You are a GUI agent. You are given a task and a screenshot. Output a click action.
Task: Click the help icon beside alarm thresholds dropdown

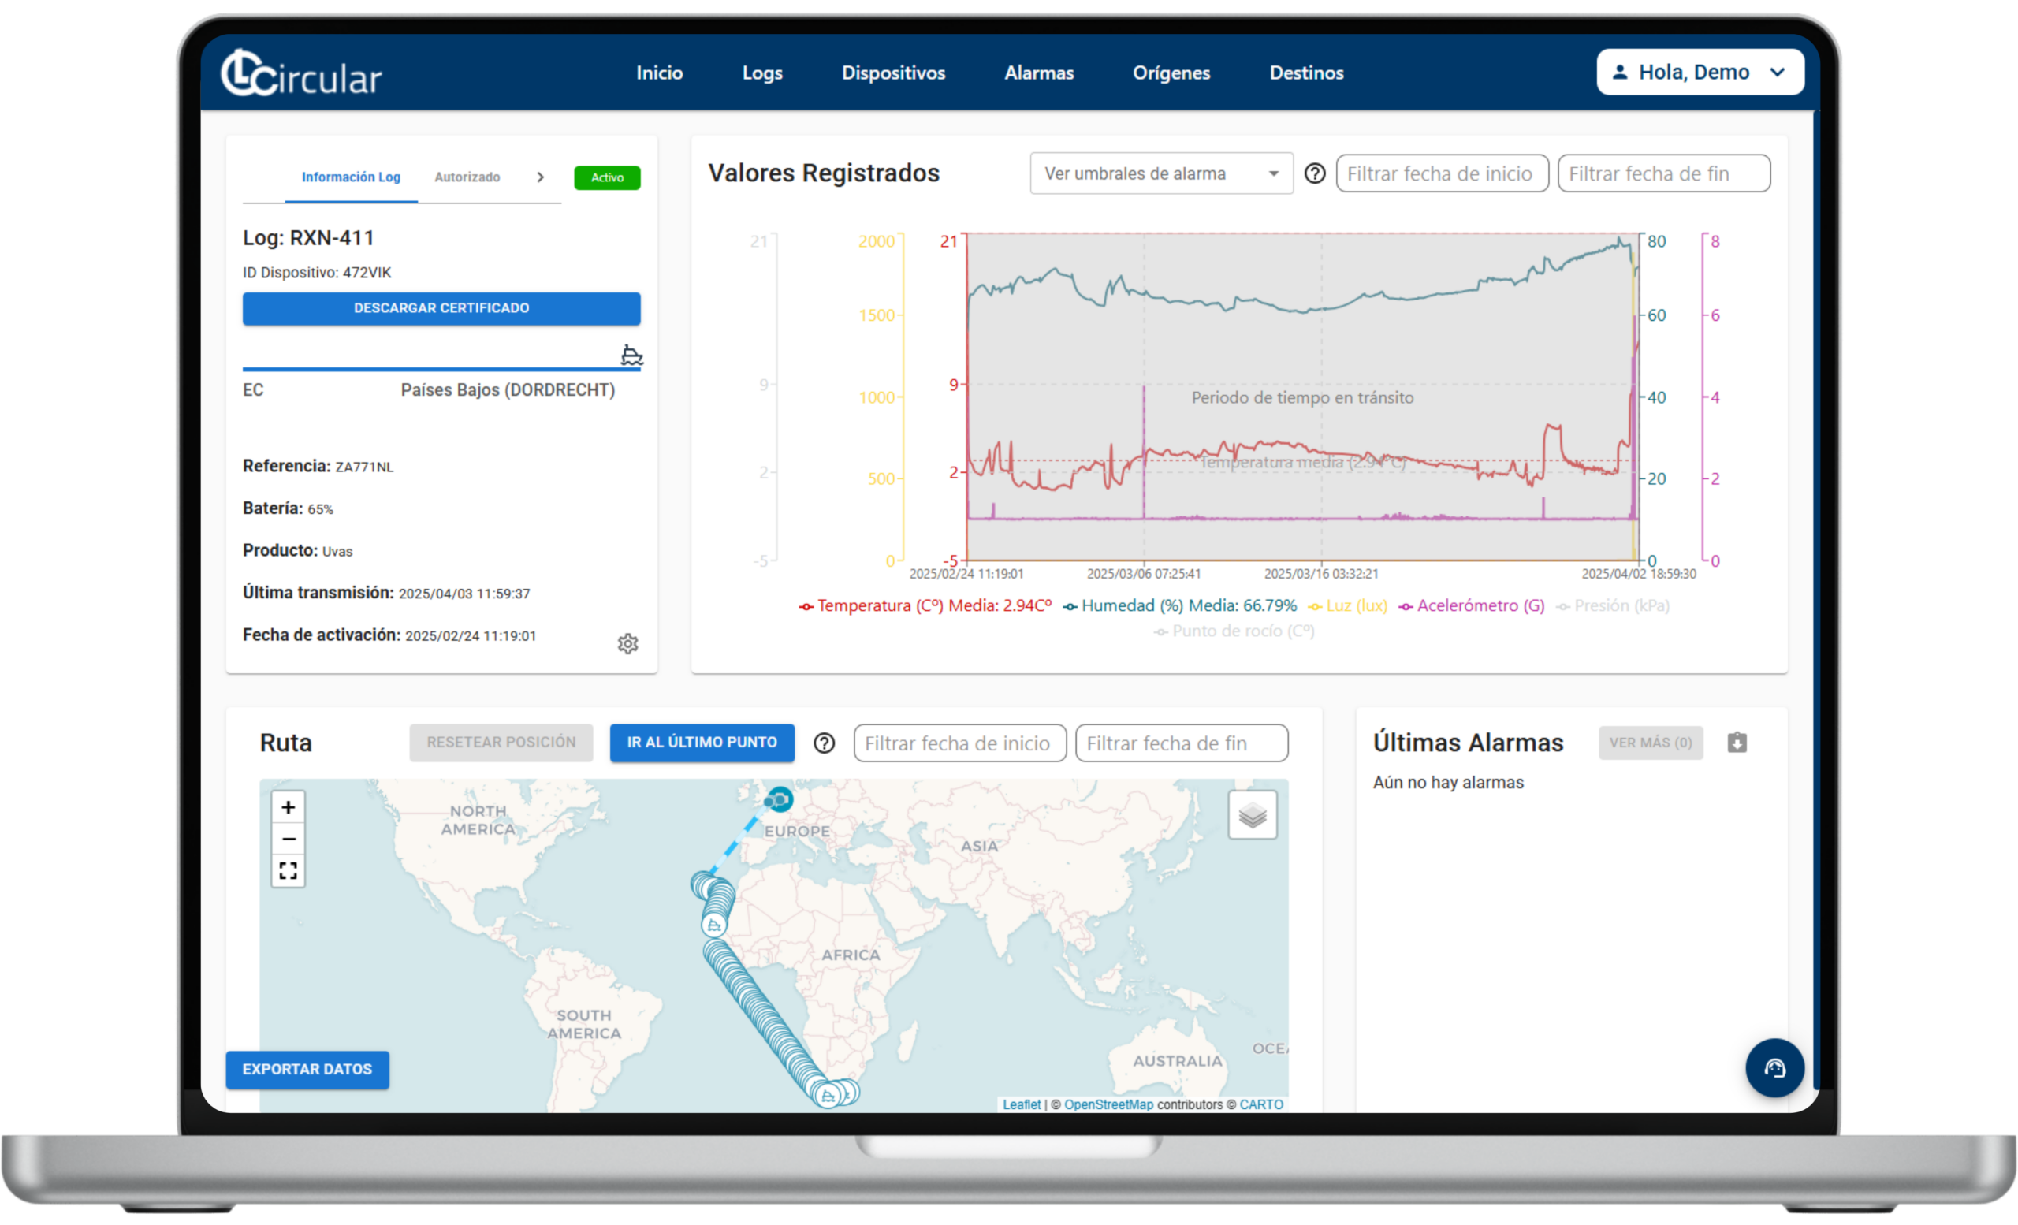tap(1315, 173)
